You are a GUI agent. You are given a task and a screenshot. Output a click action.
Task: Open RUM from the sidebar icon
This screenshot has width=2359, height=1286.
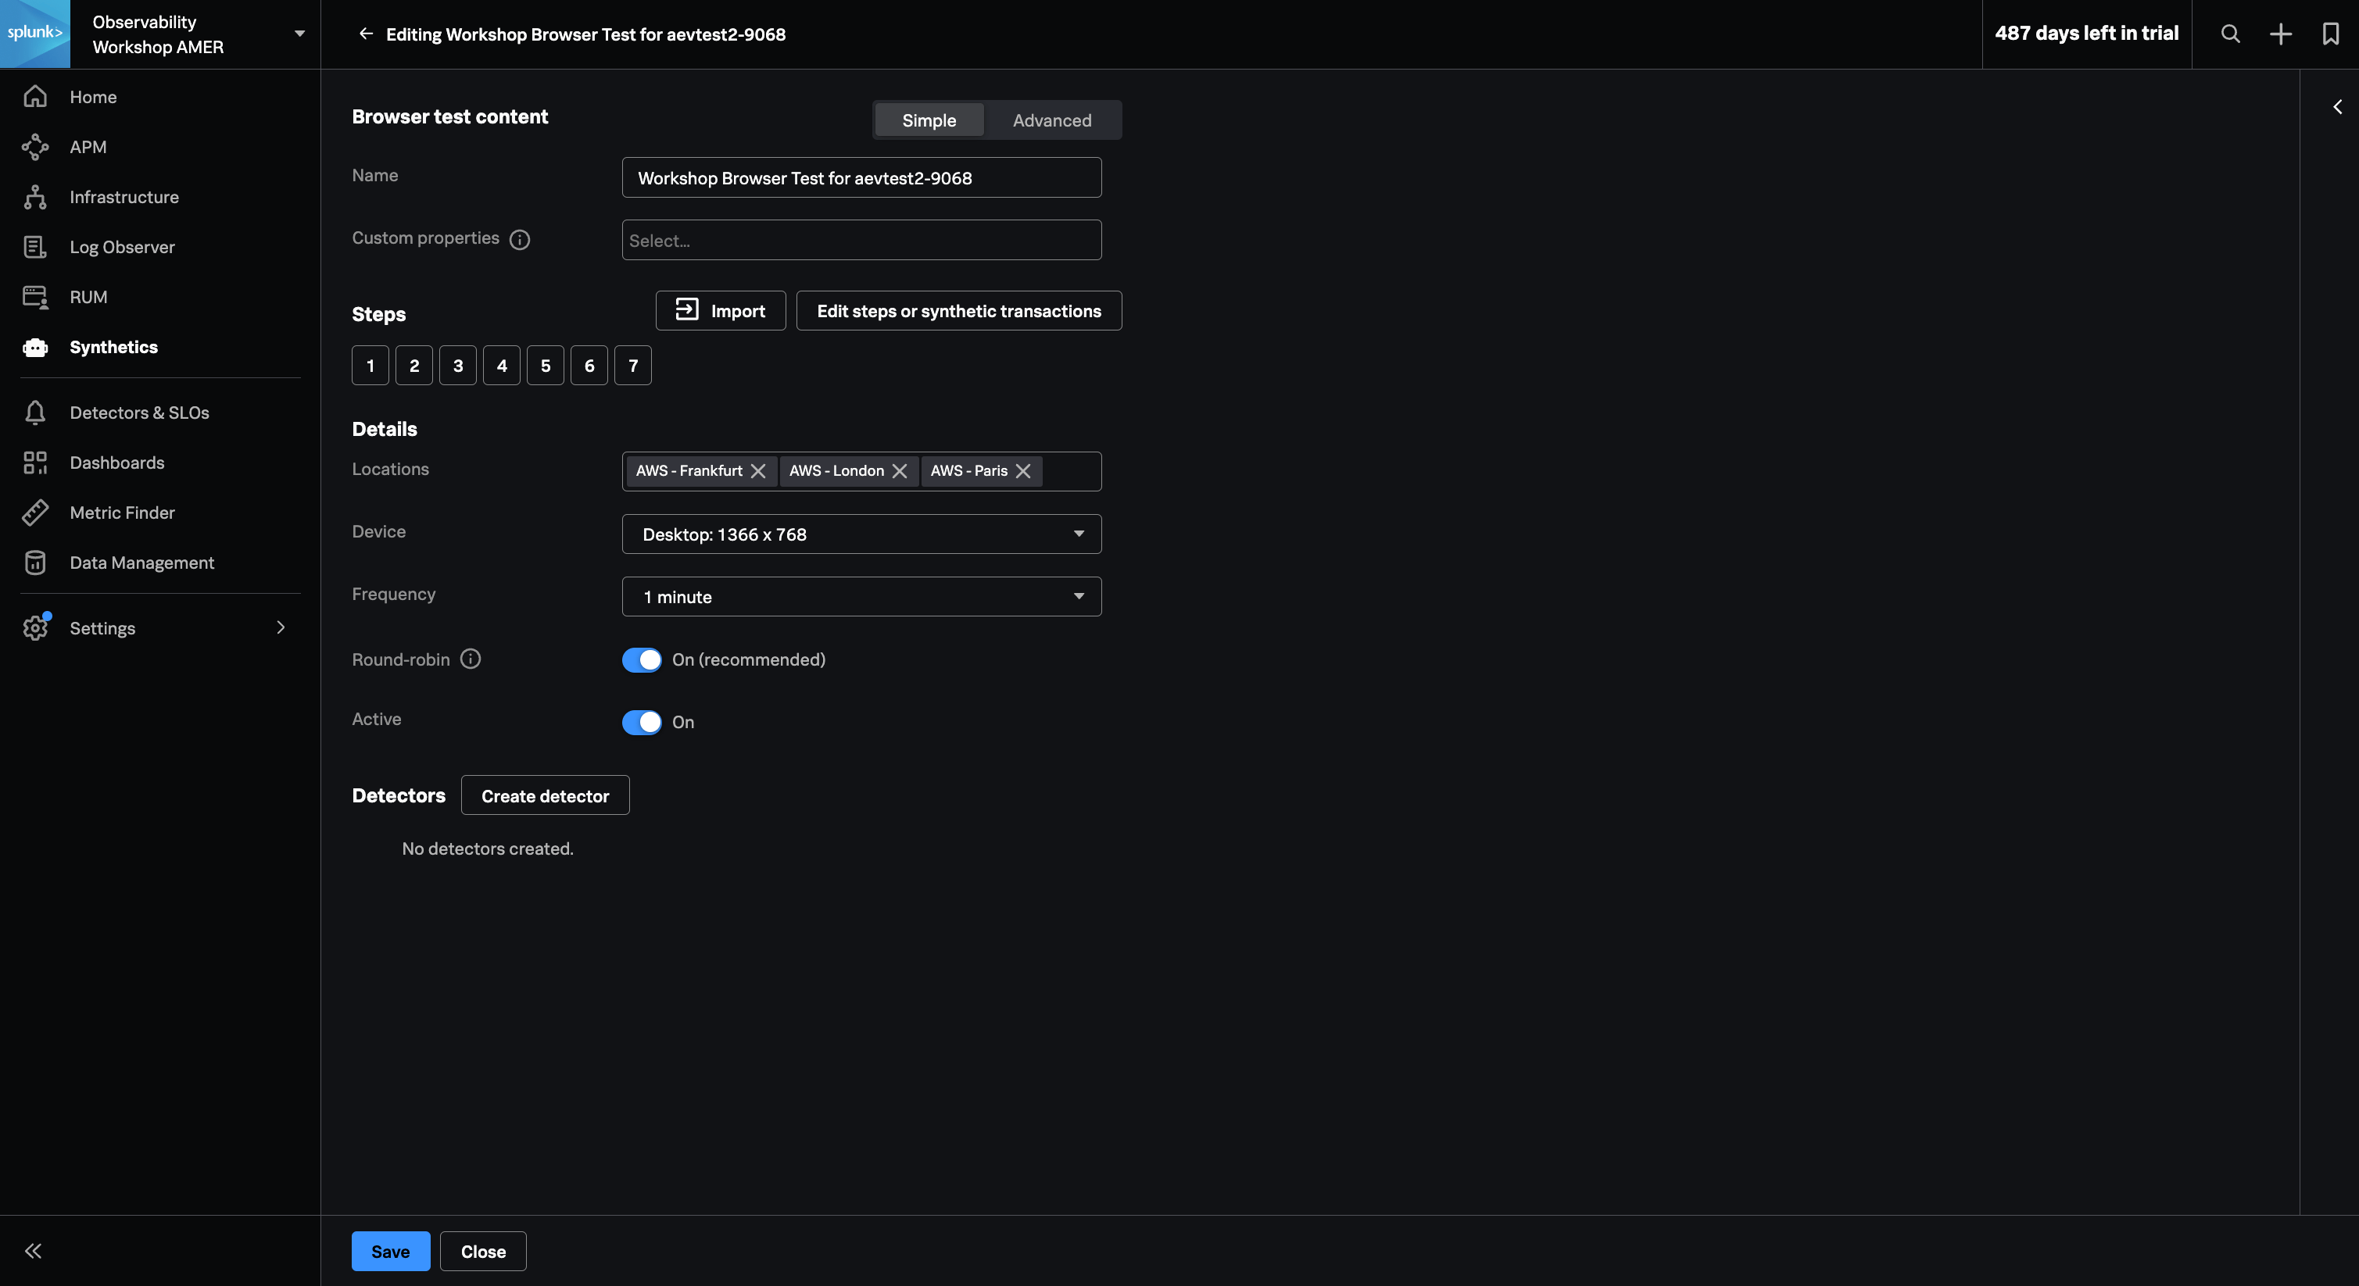(x=35, y=297)
